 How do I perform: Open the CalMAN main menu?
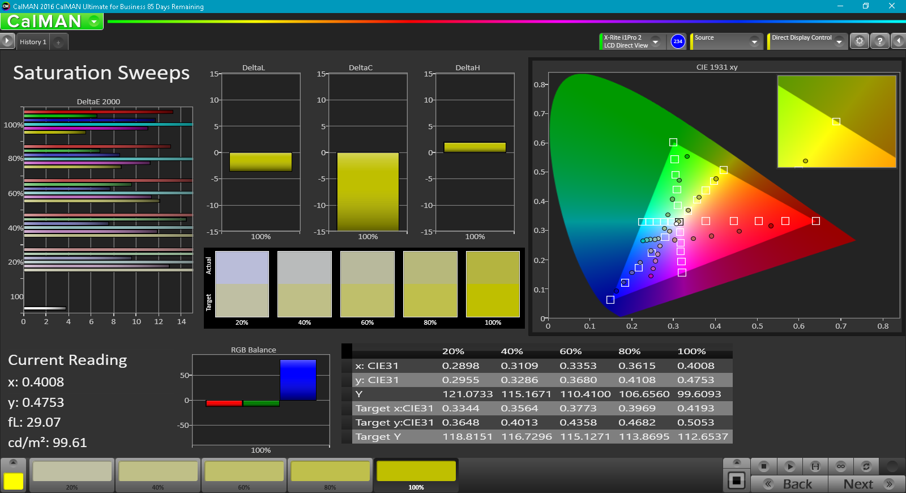[x=94, y=22]
